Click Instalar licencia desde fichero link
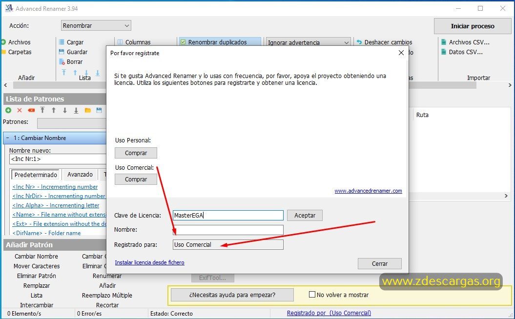515x319 pixels. tap(149, 262)
